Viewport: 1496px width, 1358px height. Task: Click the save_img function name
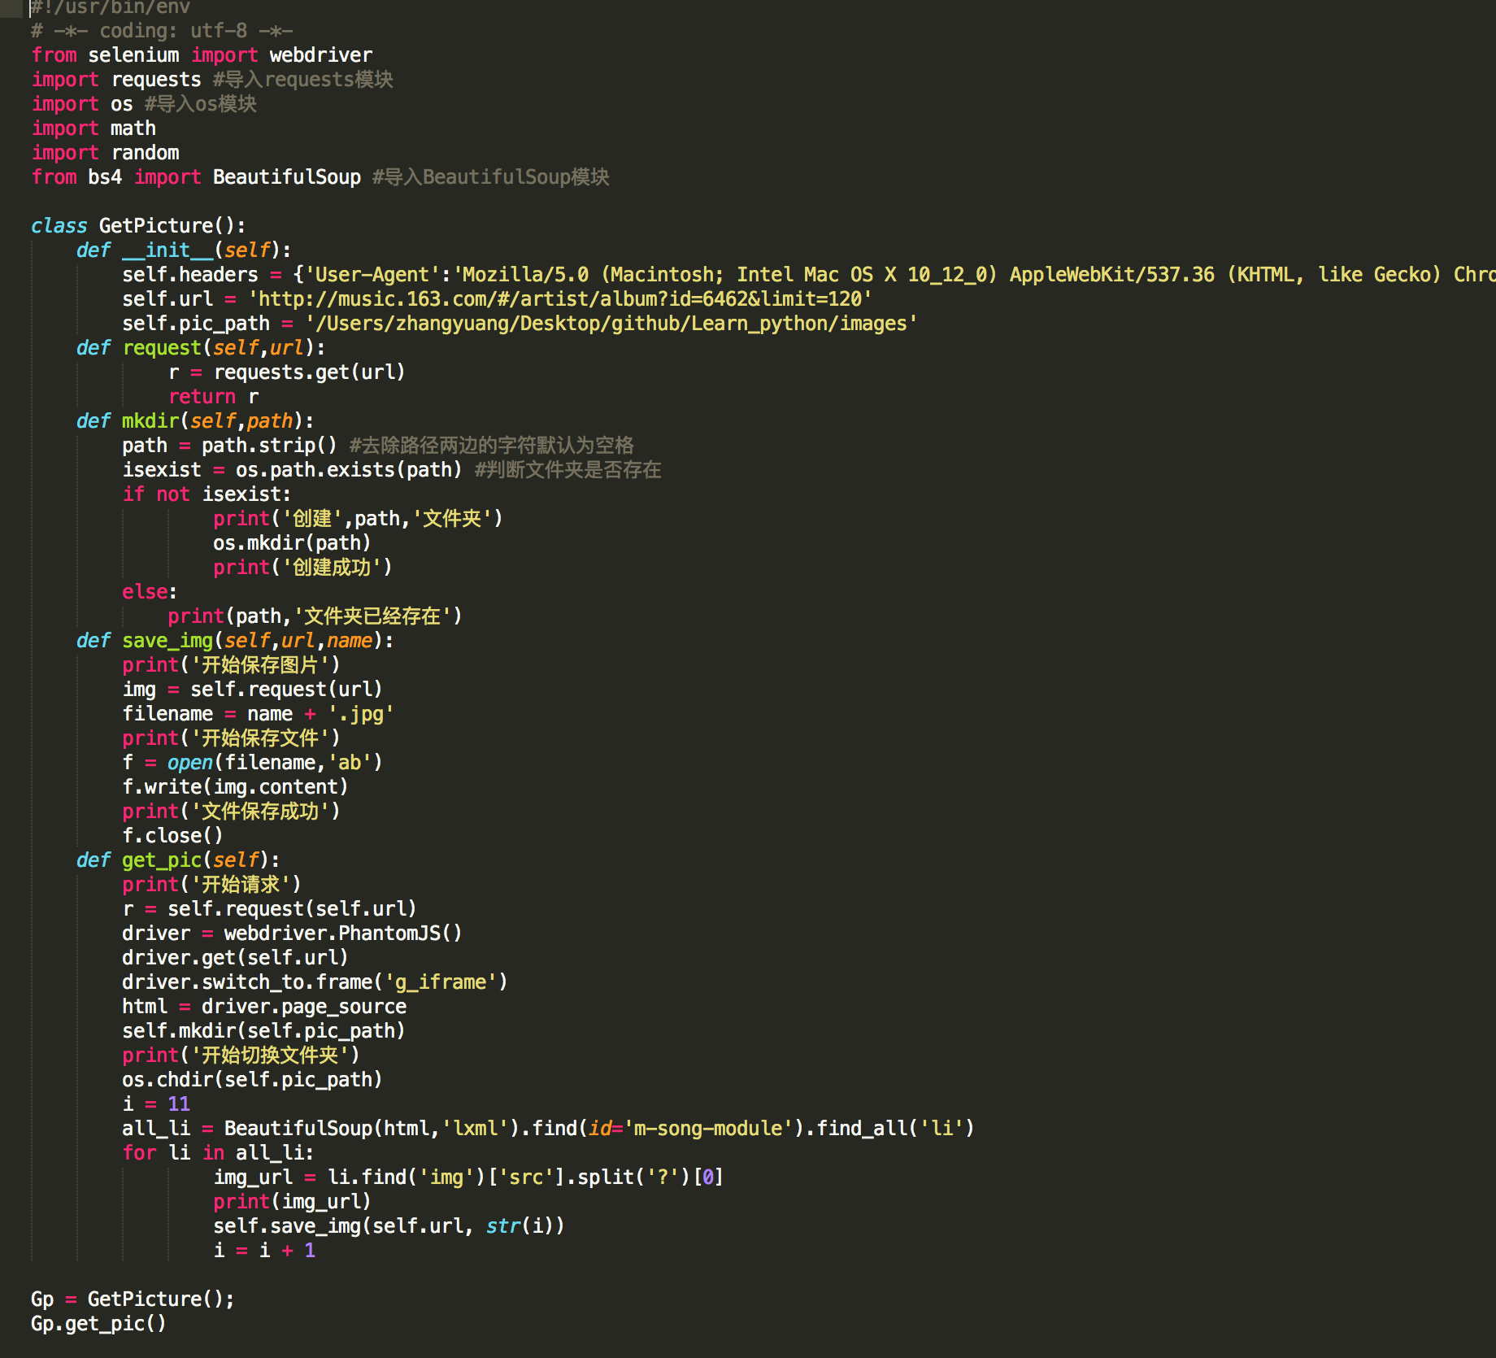pos(167,641)
